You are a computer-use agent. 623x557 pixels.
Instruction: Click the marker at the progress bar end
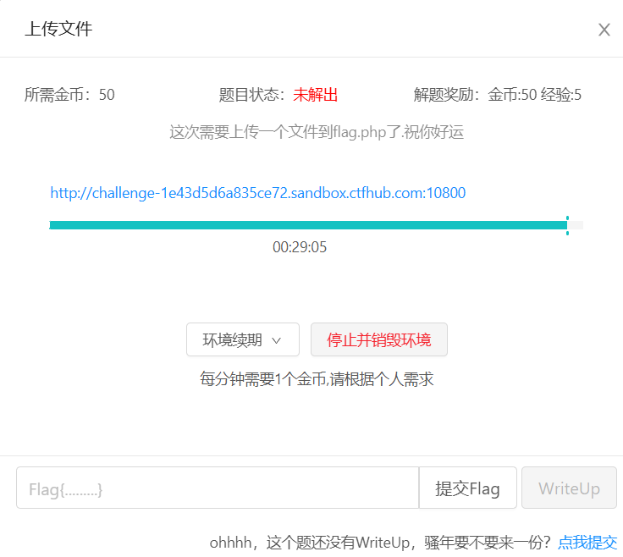point(567,225)
